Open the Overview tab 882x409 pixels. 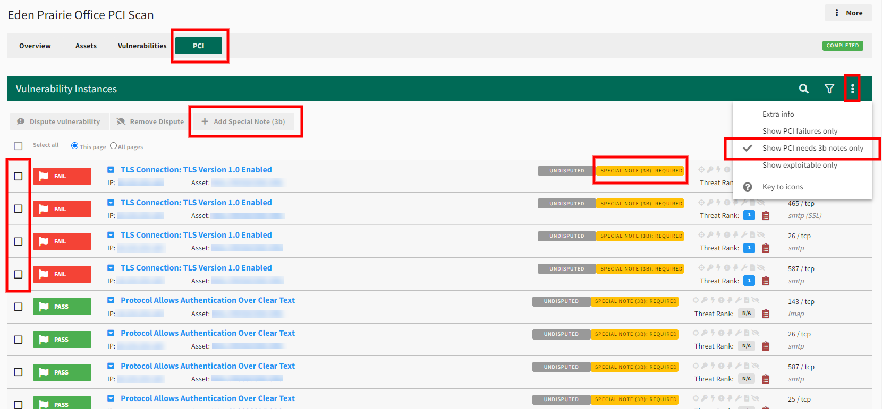click(x=35, y=46)
